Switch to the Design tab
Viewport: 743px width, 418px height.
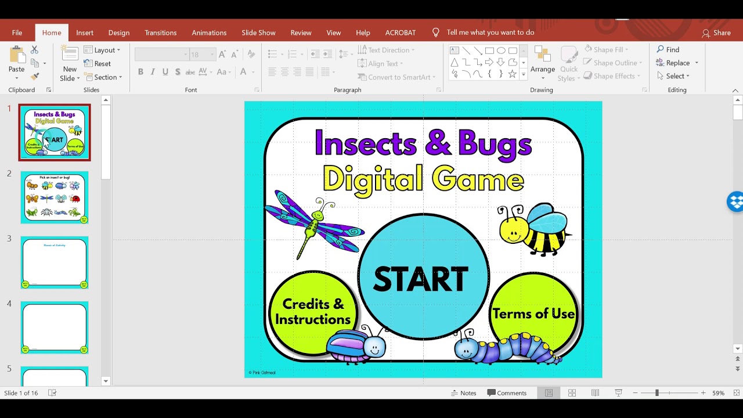coord(119,33)
